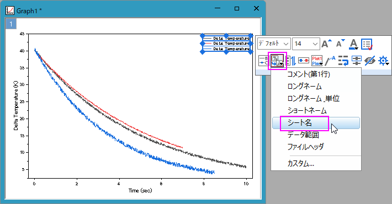Open the font name dropdown showing デフォルト
392x204 pixels.
[x=274, y=44]
